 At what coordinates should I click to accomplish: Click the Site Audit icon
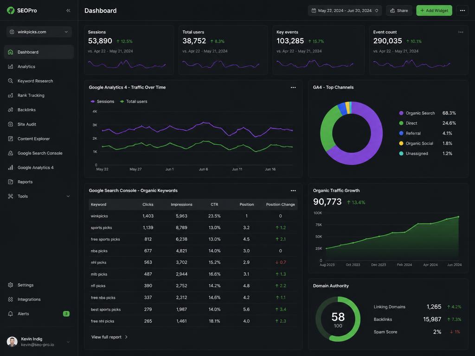tap(11, 124)
